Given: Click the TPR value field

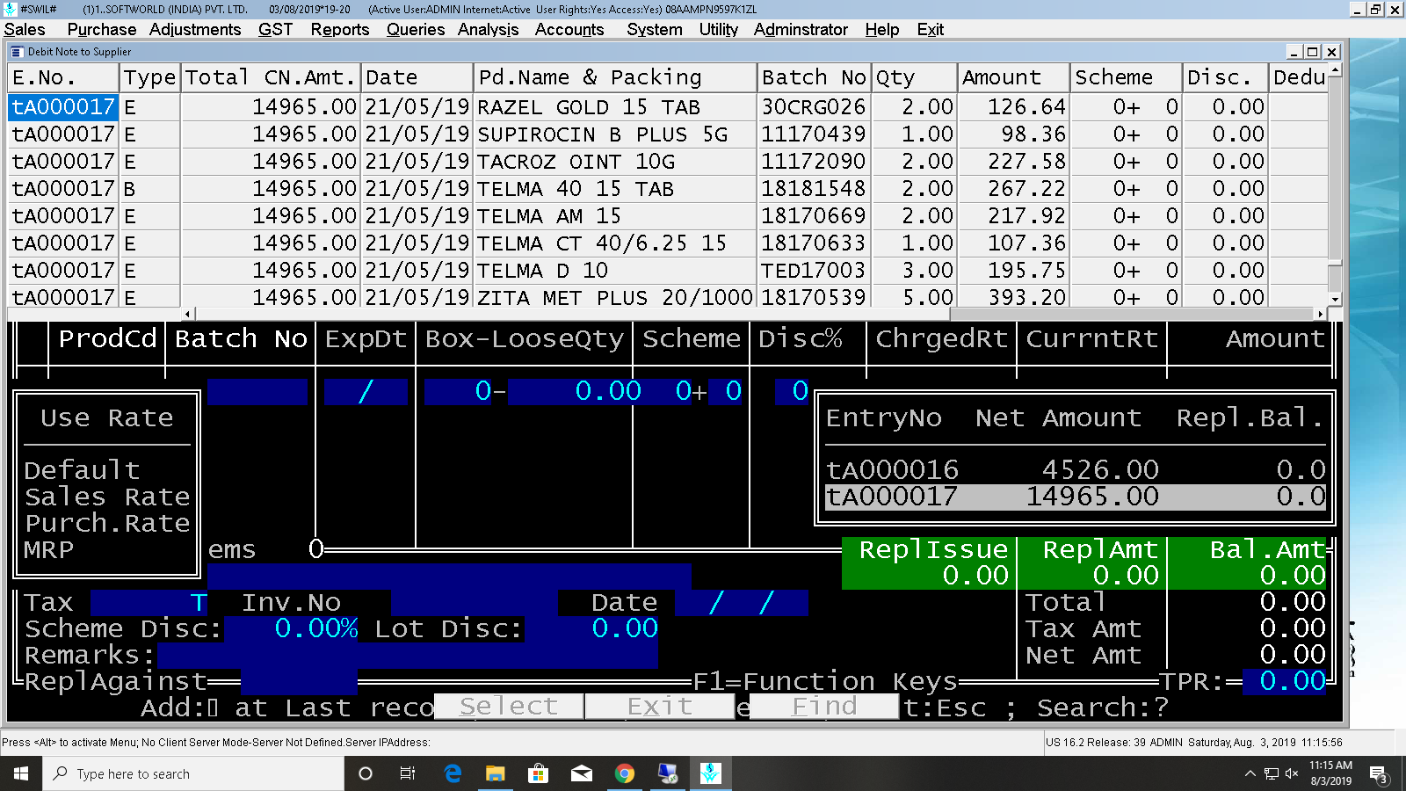Looking at the screenshot, I should (1285, 681).
